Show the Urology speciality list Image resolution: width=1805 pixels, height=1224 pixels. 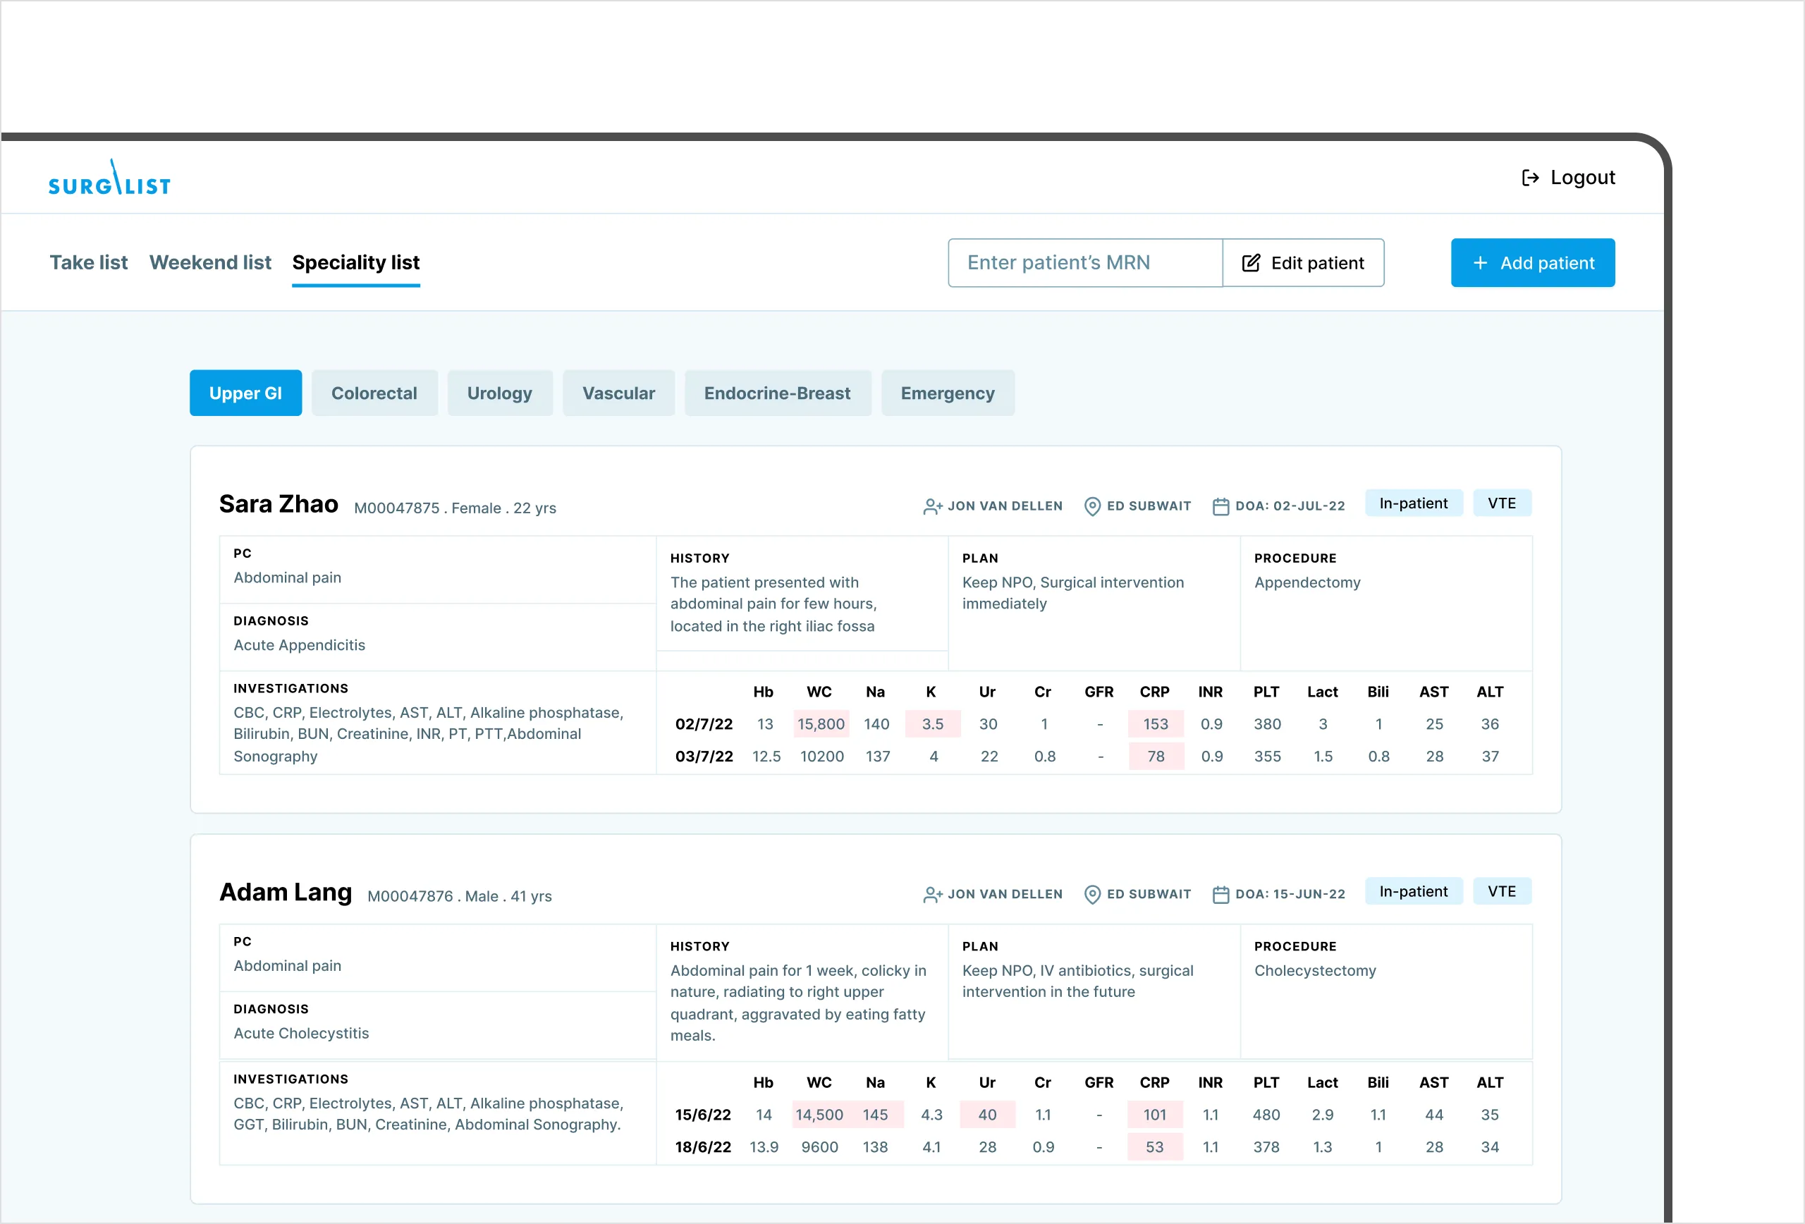click(499, 393)
